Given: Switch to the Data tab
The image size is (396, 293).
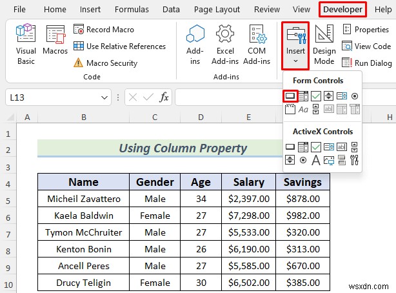Looking at the screenshot, I should click(171, 9).
